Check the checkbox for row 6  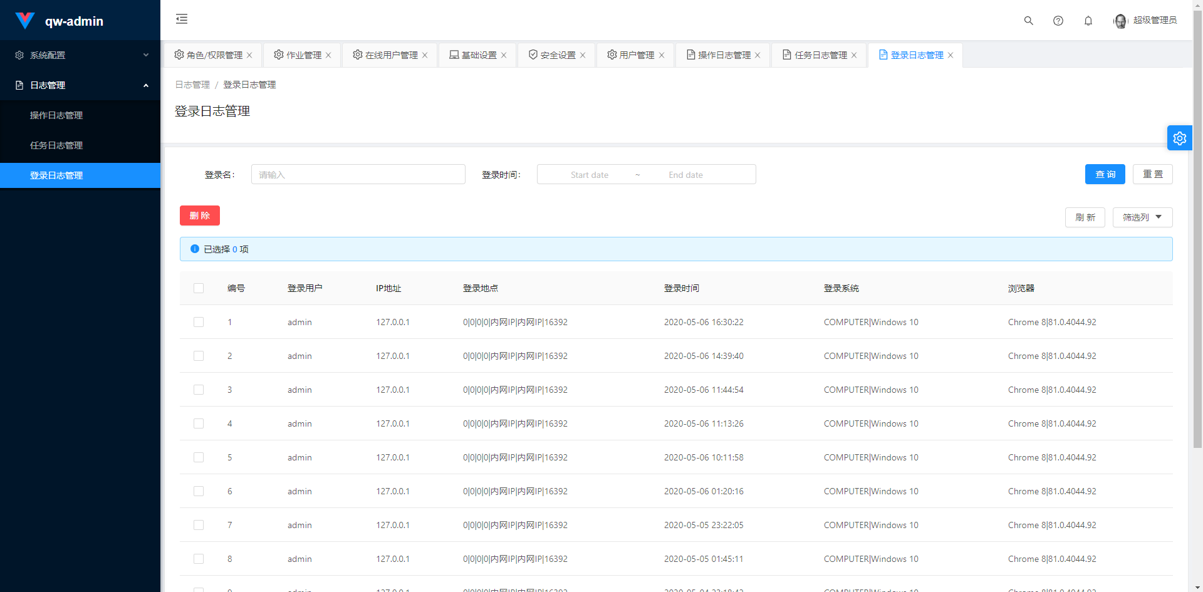pos(199,491)
